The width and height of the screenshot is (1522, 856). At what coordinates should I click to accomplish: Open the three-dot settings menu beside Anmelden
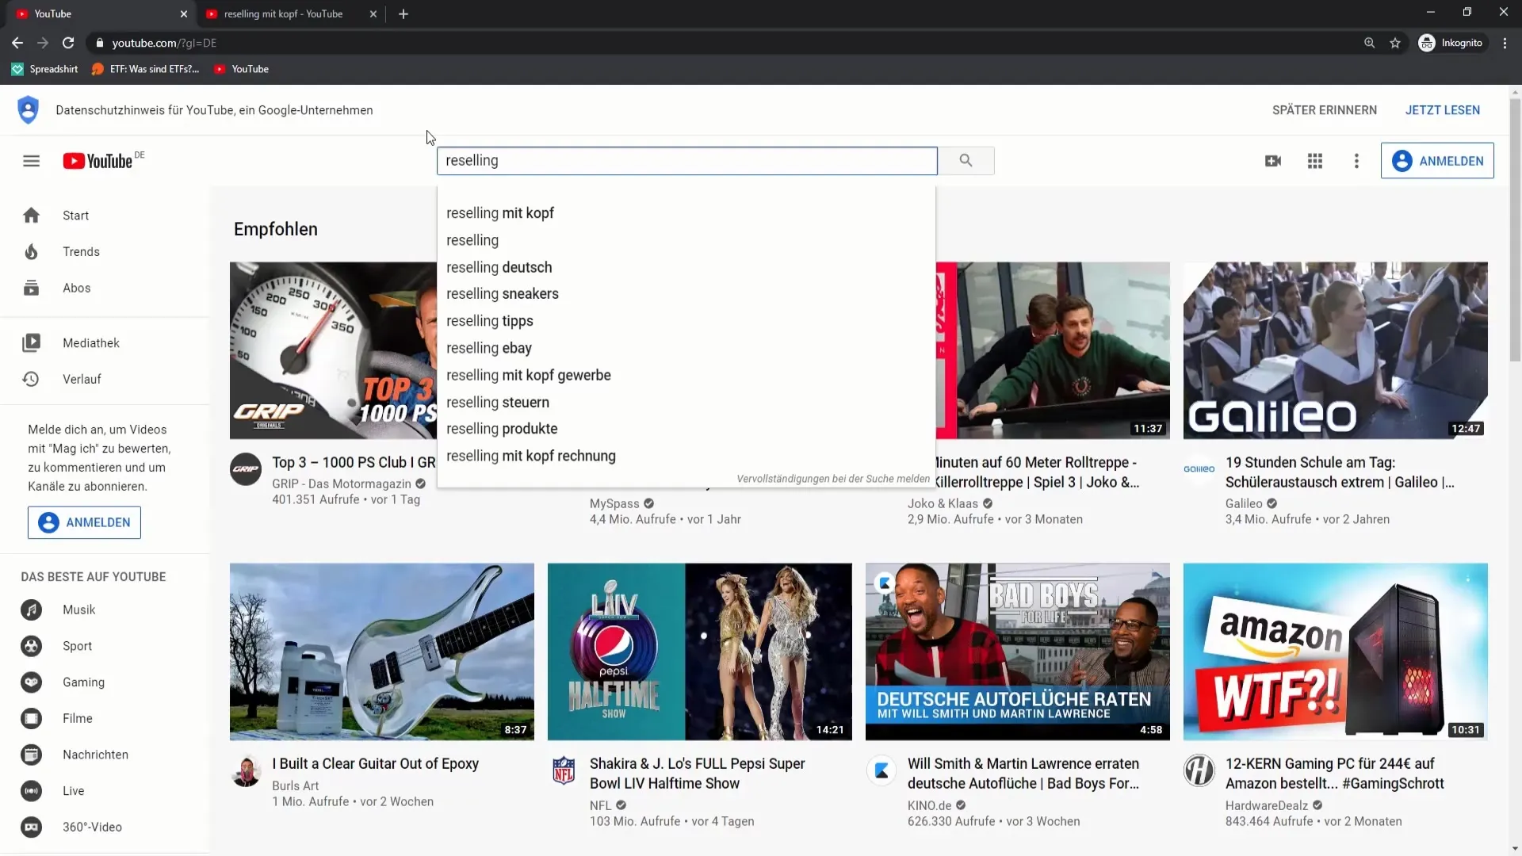pos(1356,161)
